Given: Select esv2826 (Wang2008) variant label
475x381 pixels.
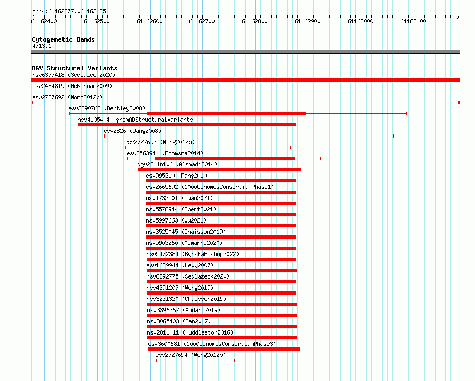Looking at the screenshot, I should point(132,131).
